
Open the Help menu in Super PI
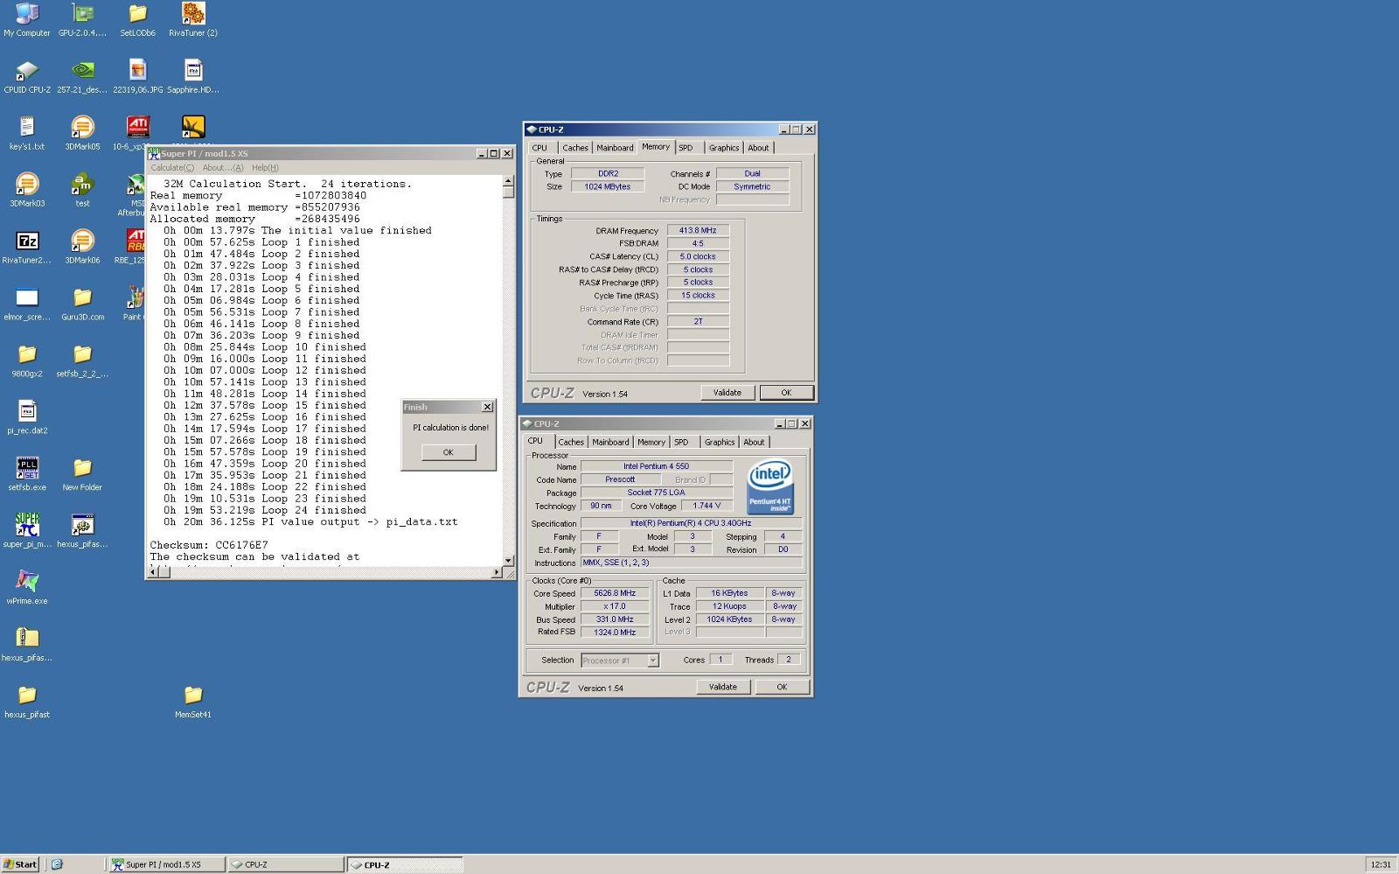(x=265, y=167)
